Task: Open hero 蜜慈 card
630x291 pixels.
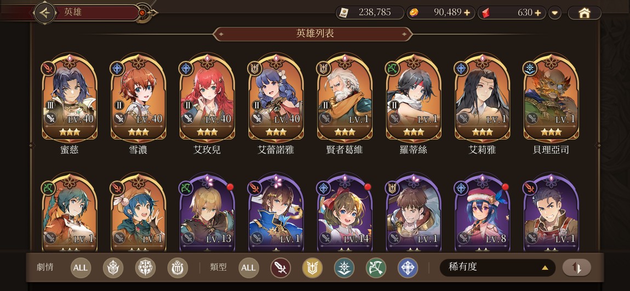Action: [70, 99]
